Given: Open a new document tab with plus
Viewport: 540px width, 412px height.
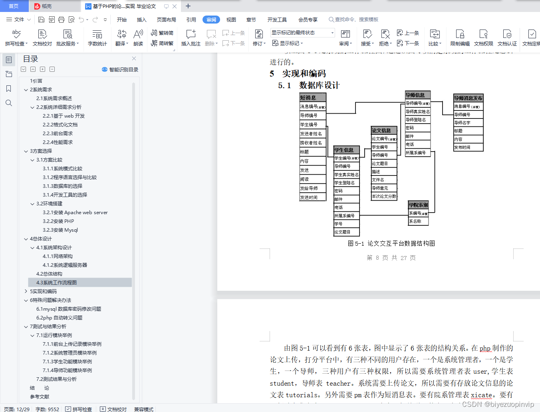Looking at the screenshot, I should click(x=188, y=6).
